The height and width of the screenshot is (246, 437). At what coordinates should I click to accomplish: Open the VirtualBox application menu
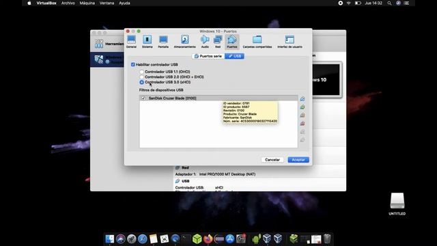(46, 3)
